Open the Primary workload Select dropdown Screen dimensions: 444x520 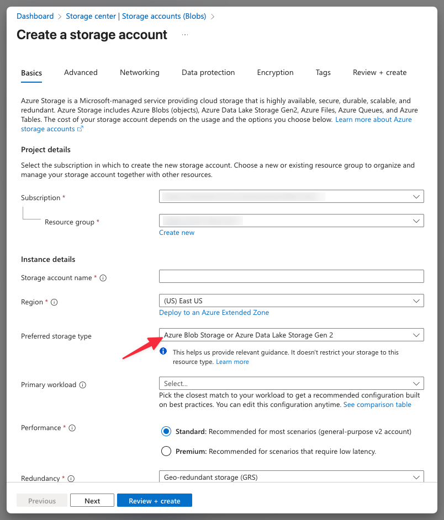(291, 383)
